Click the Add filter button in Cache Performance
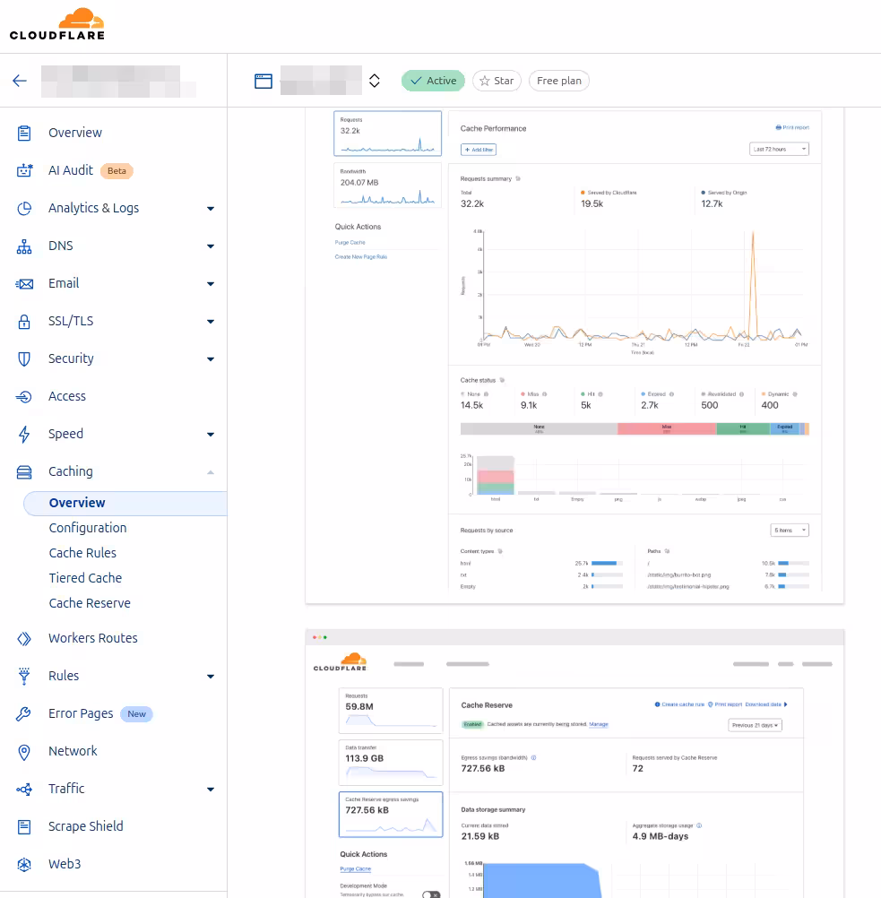Image resolution: width=881 pixels, height=898 pixels. (478, 149)
